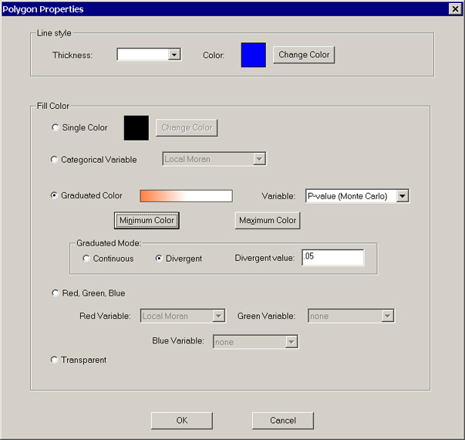
Task: Open the Red Variable dropdown
Action: click(218, 316)
